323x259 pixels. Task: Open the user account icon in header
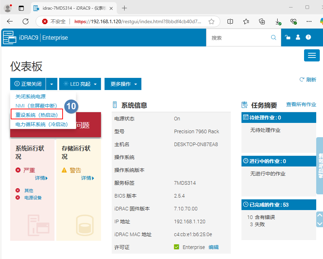[x=298, y=37]
